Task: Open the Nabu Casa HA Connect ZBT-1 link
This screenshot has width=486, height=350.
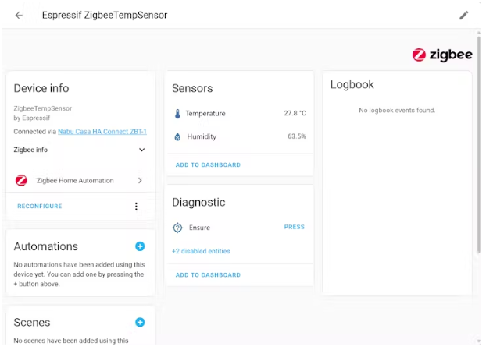Action: [102, 132]
